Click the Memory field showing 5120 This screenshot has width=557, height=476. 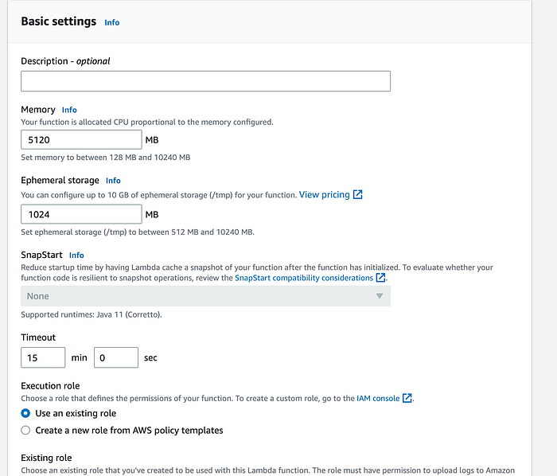[81, 139]
